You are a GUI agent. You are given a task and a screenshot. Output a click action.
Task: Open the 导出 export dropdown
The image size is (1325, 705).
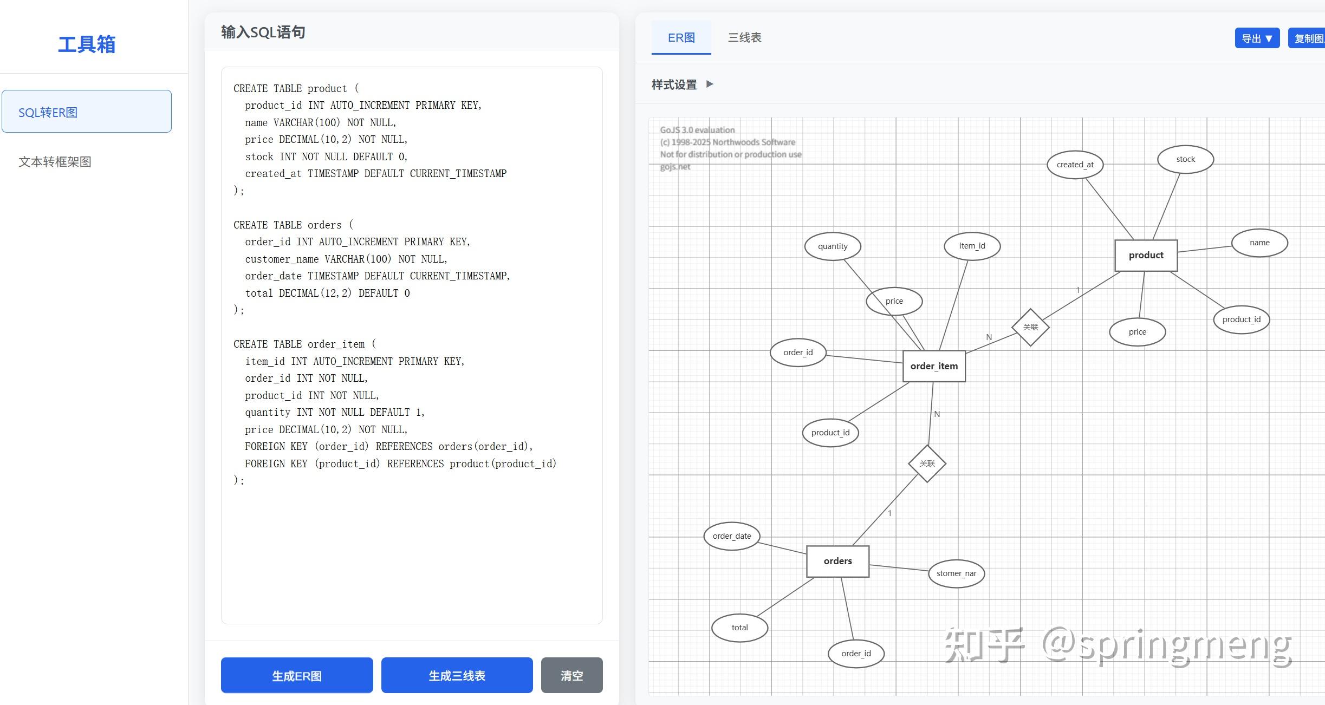coord(1256,38)
